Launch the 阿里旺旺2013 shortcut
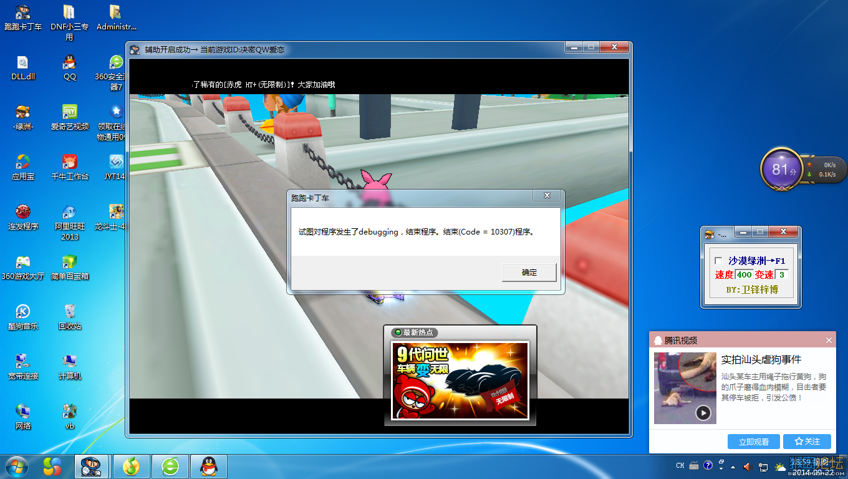 [x=69, y=222]
